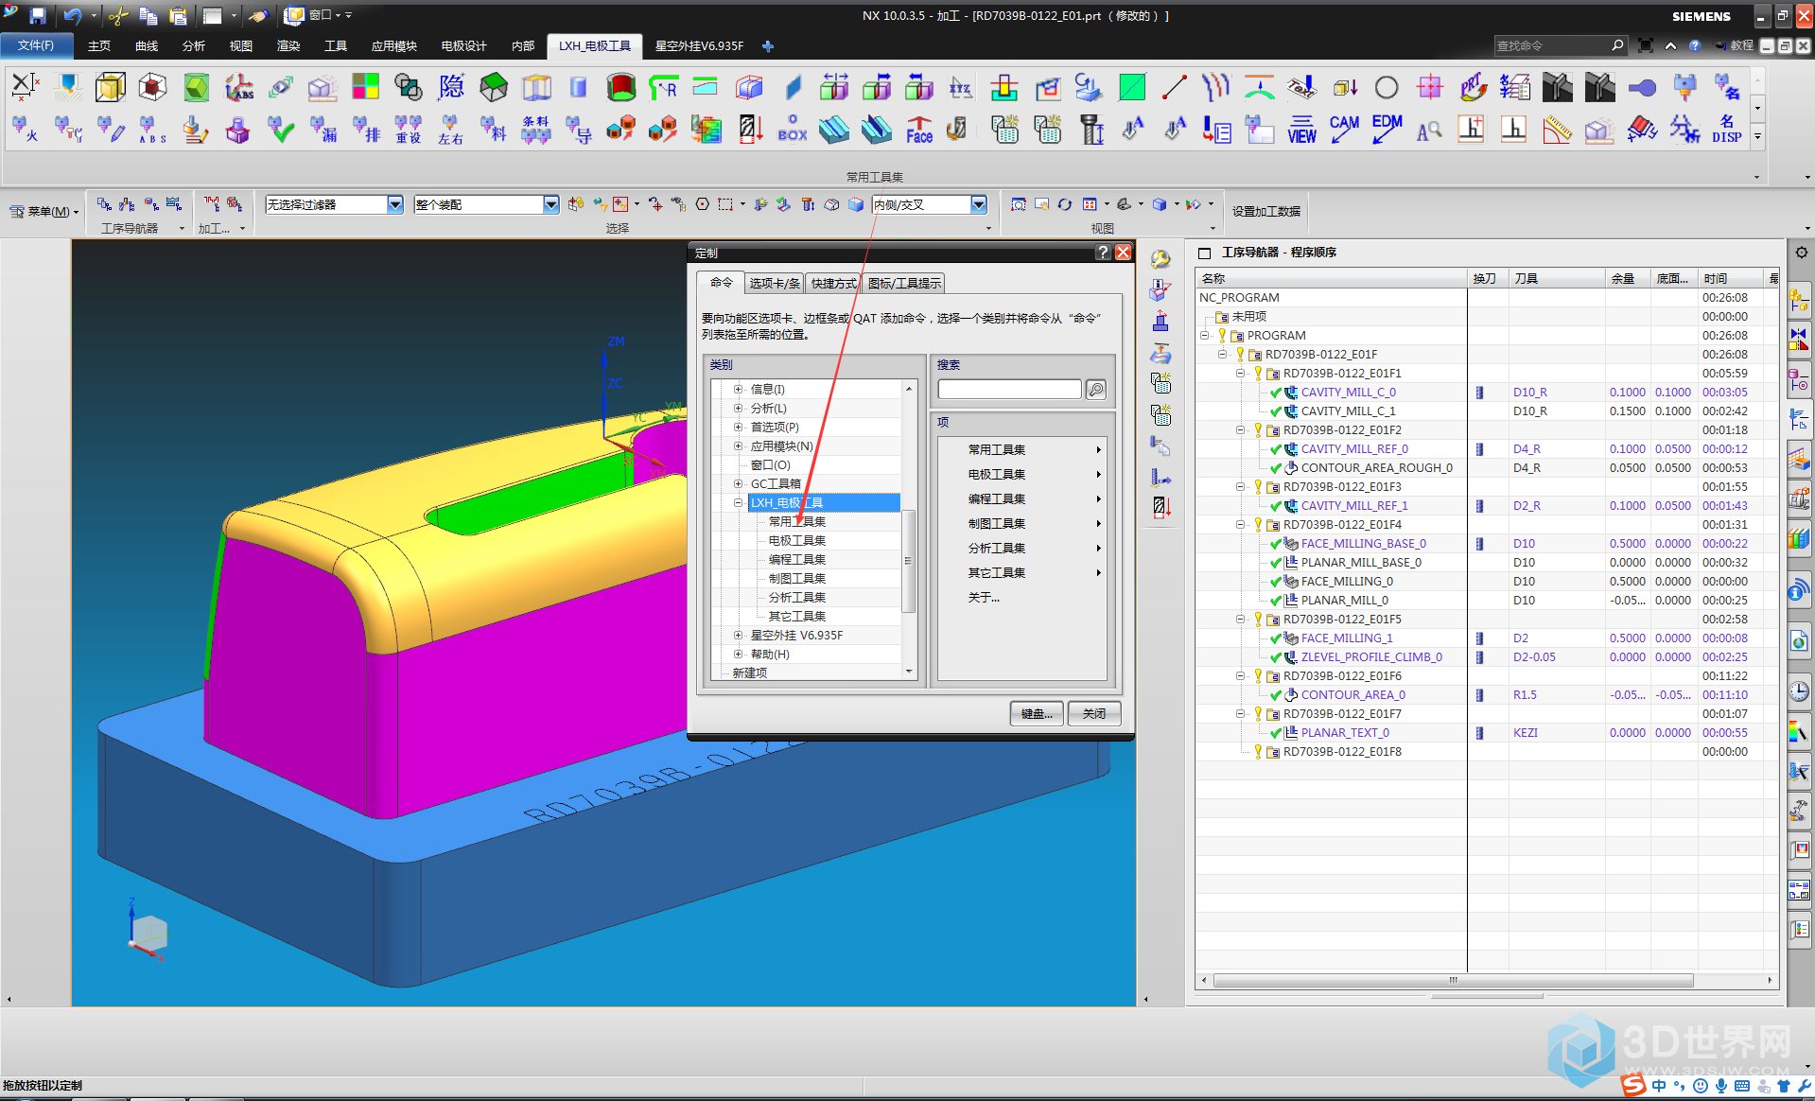The image size is (1815, 1101).
Task: Click the 刀具 column header
Action: [1557, 278]
